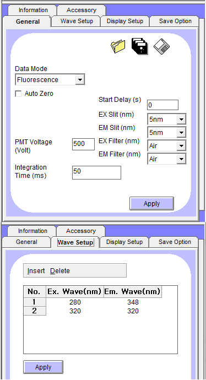This screenshot has height=380, width=206.
Task: Open parameter file with yellow folder icon
Action: tap(118, 46)
